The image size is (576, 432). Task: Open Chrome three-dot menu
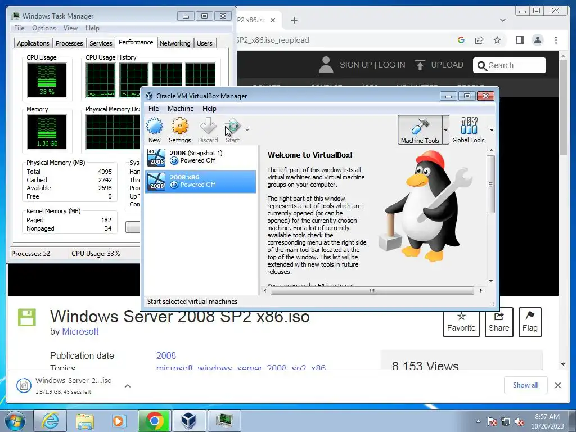point(556,40)
